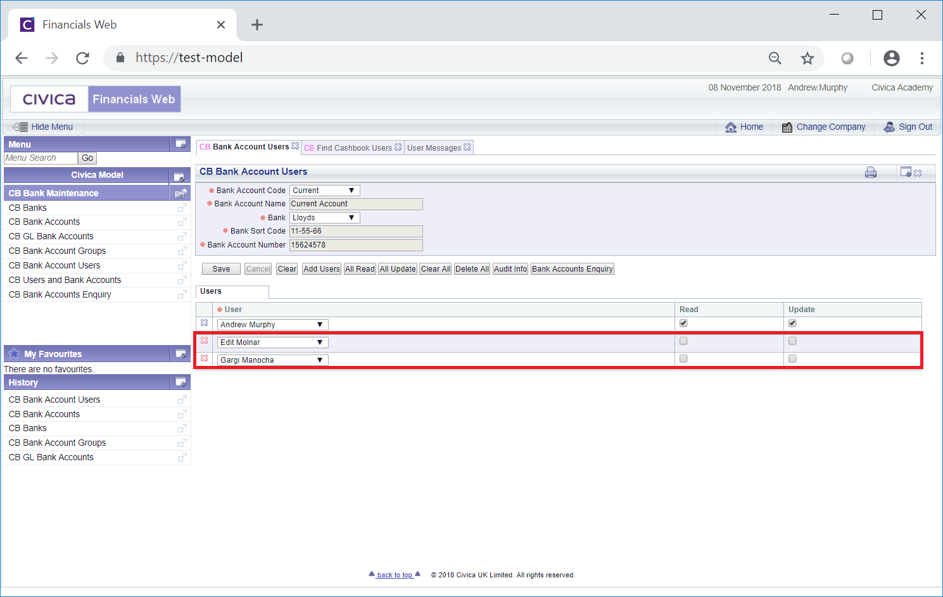Click the Sign Out icon

(889, 127)
